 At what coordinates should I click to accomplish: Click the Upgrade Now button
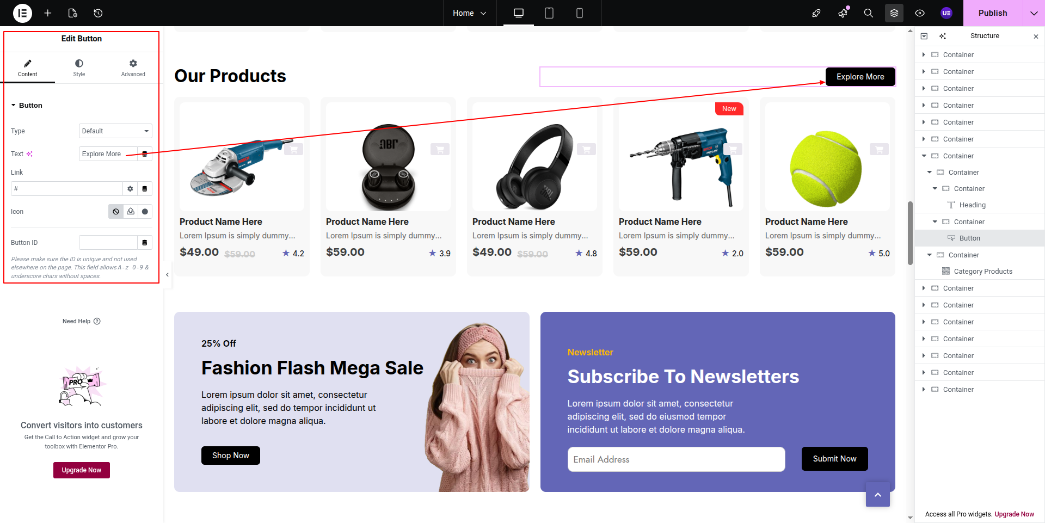82,470
